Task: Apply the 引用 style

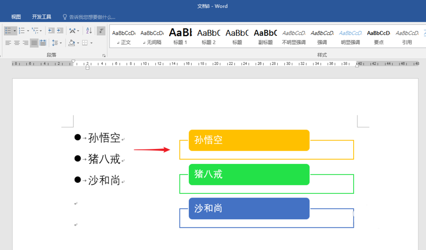Action: 407,37
